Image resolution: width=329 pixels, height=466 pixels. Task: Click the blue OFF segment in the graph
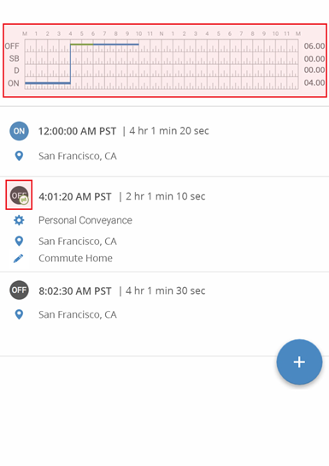point(116,45)
